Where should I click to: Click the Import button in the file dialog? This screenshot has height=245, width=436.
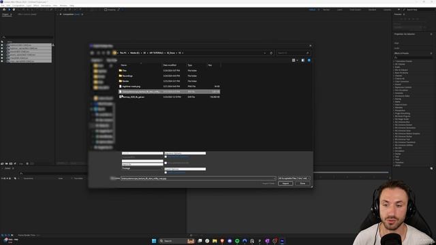click(285, 183)
